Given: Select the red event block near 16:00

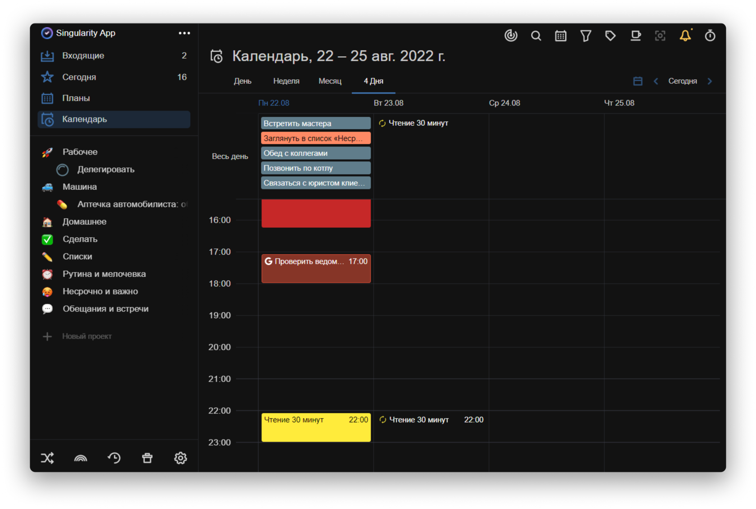Looking at the screenshot, I should click(x=316, y=213).
